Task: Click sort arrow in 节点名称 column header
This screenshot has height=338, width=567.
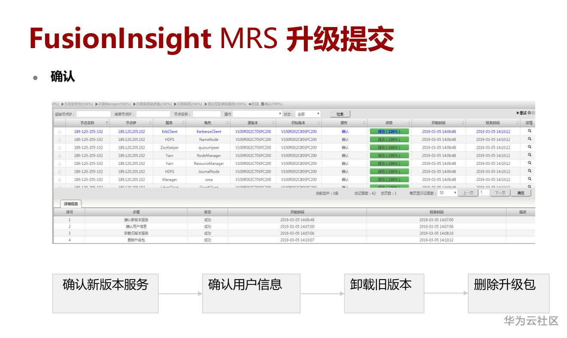Action: [x=107, y=123]
